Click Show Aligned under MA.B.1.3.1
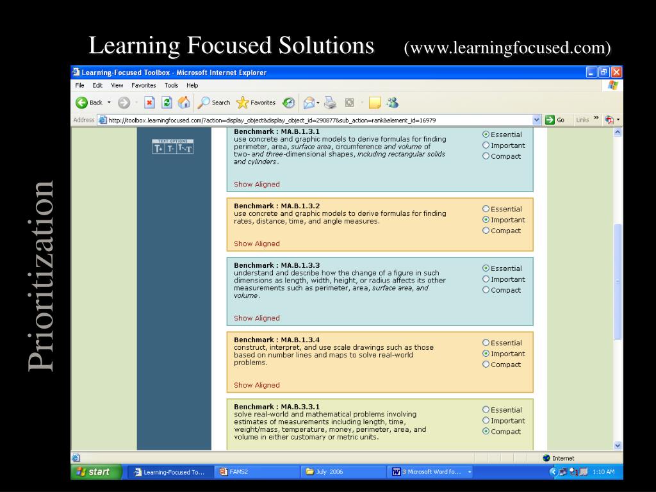This screenshot has width=656, height=492. [x=256, y=184]
